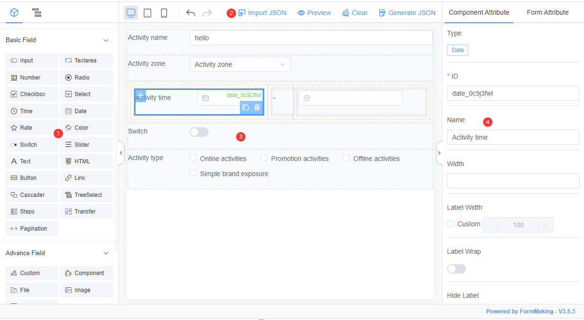
Task: Add a Time component
Action: pyautogui.click(x=32, y=111)
